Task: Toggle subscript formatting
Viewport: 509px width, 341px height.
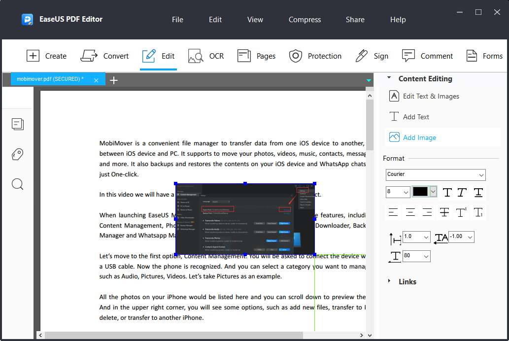Action: (x=478, y=212)
